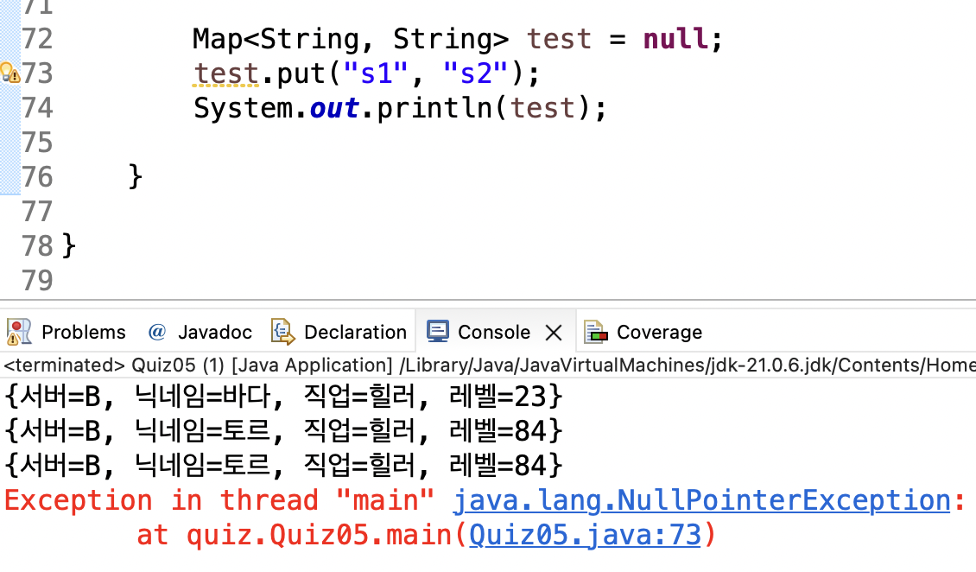Open the Coverage tab label
The width and height of the screenshot is (976, 572).
point(659,333)
